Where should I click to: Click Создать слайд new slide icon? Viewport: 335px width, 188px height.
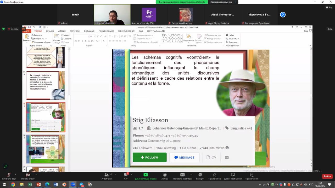(57, 37)
